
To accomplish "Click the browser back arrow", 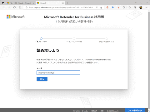I will click(x=4, y=7).
